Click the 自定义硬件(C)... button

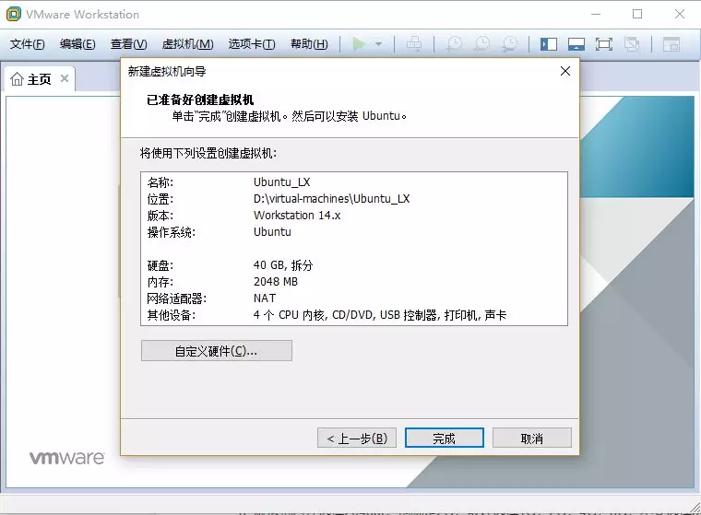tap(217, 351)
